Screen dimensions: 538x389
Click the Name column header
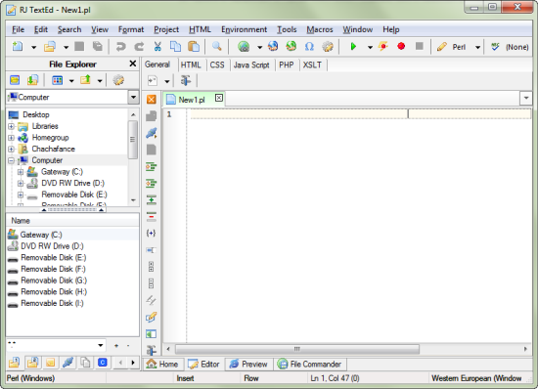pos(72,220)
